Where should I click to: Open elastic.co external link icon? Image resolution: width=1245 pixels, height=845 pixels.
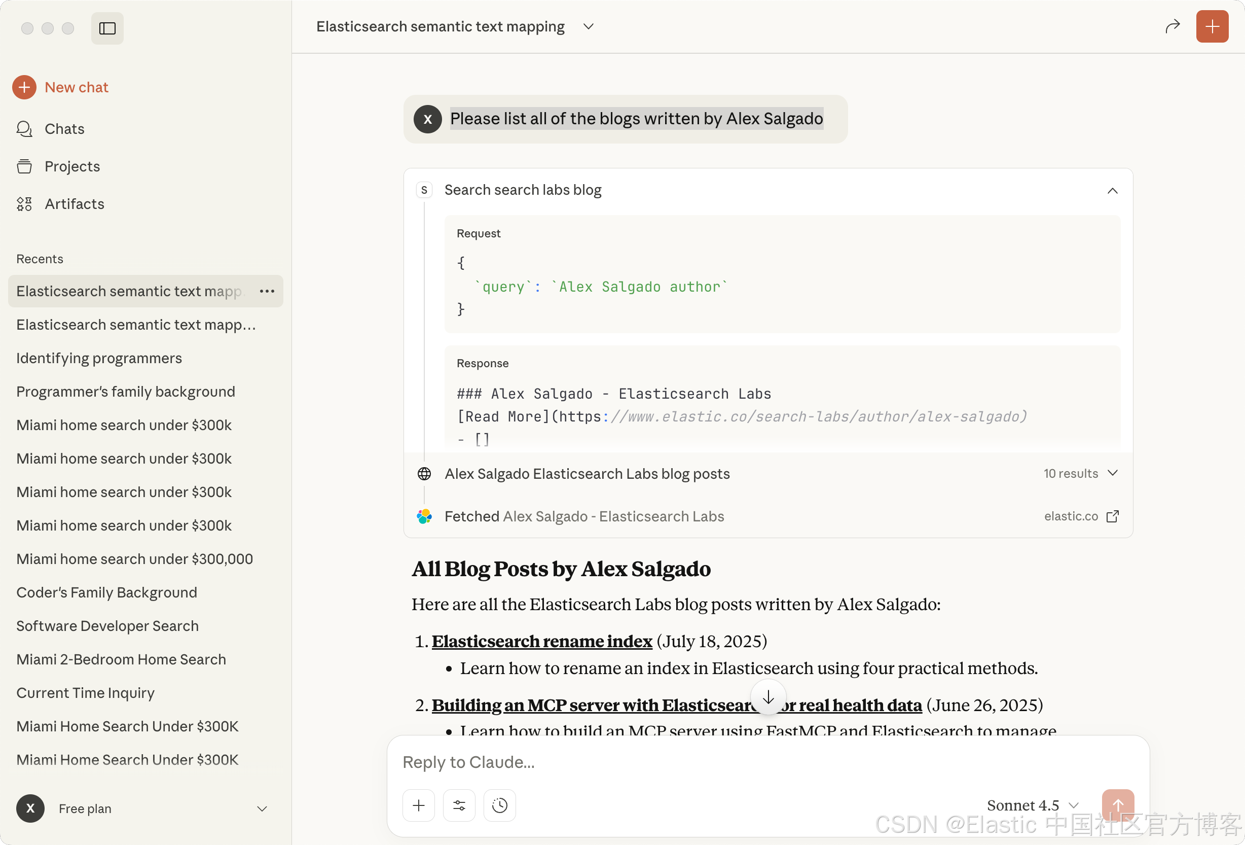[x=1112, y=516]
